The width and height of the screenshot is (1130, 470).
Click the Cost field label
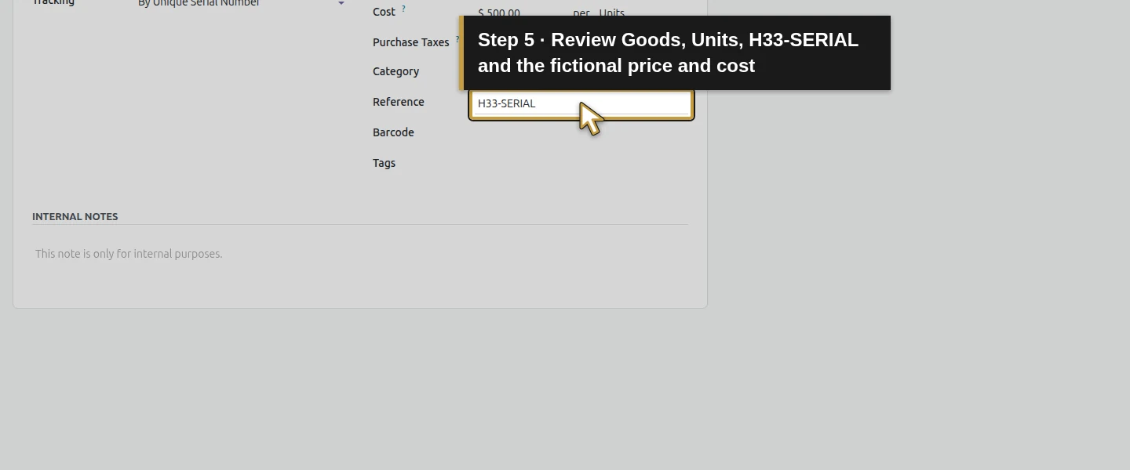point(384,12)
